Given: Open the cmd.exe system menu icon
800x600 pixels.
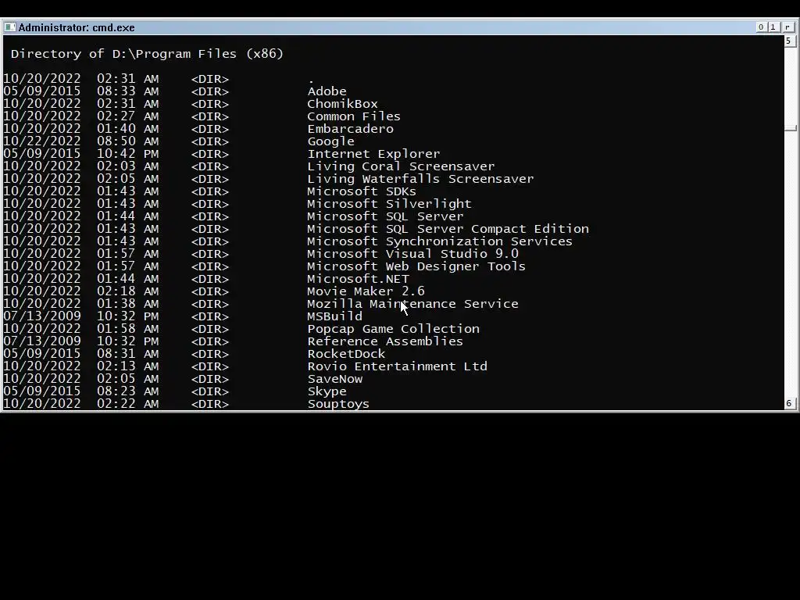Looking at the screenshot, I should tap(9, 27).
